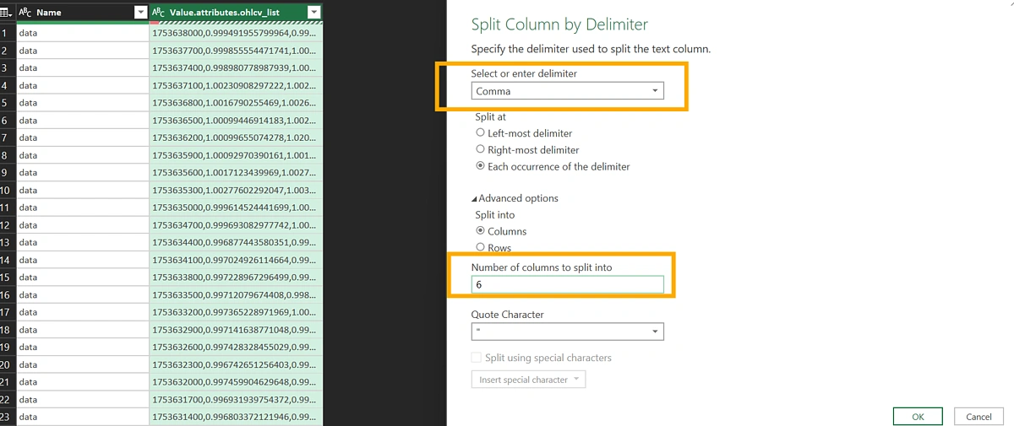Collapse the Advanced options section
Image resolution: width=1014 pixels, height=426 pixels.
click(475, 198)
